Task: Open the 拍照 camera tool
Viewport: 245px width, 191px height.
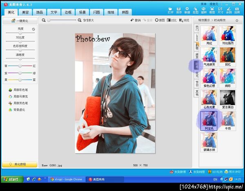Action: click(237, 11)
